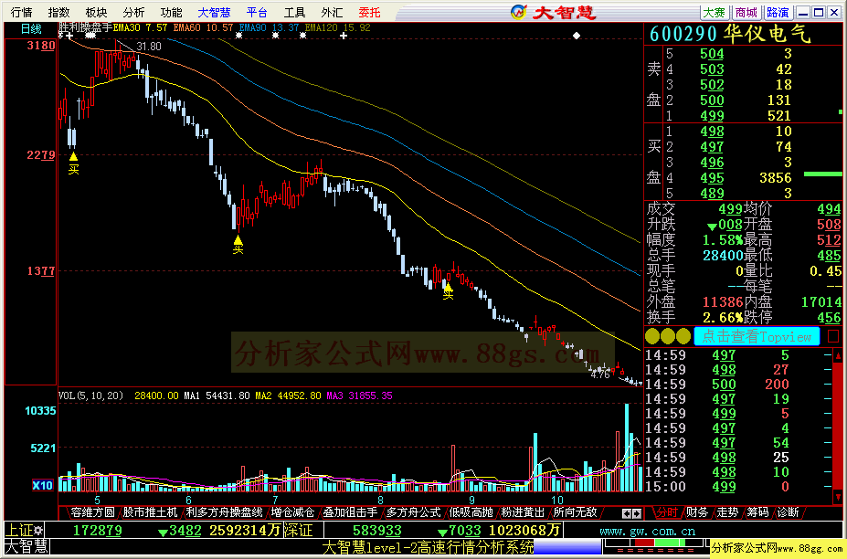This screenshot has height=559, width=847.
Task: Click the second yellow circle indicator
Action: coord(668,336)
